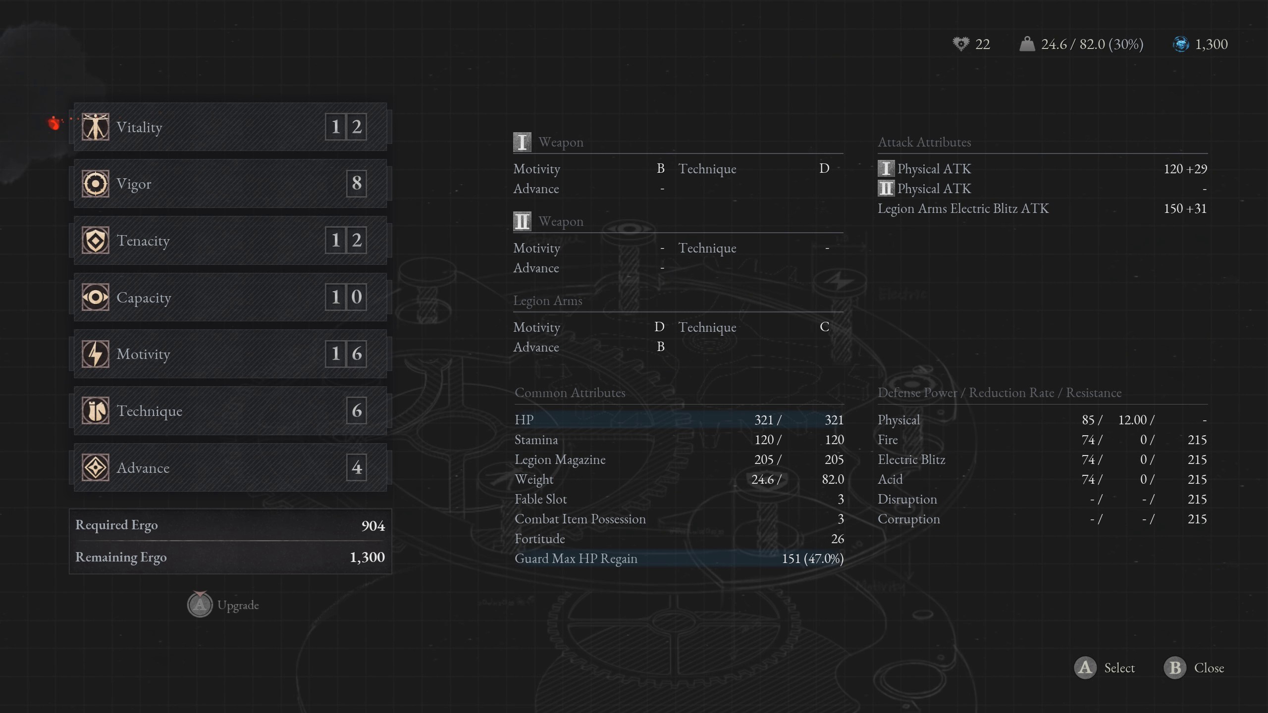Image resolution: width=1268 pixels, height=713 pixels.
Task: Click the Guard Max HP Regain bar
Action: [679, 559]
